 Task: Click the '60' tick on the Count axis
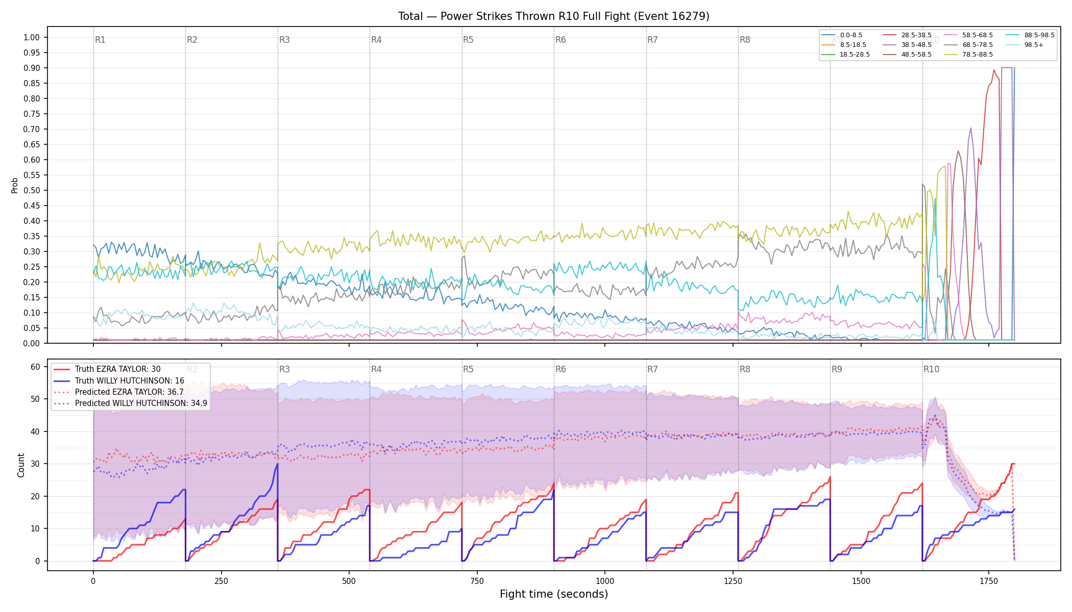(35, 367)
